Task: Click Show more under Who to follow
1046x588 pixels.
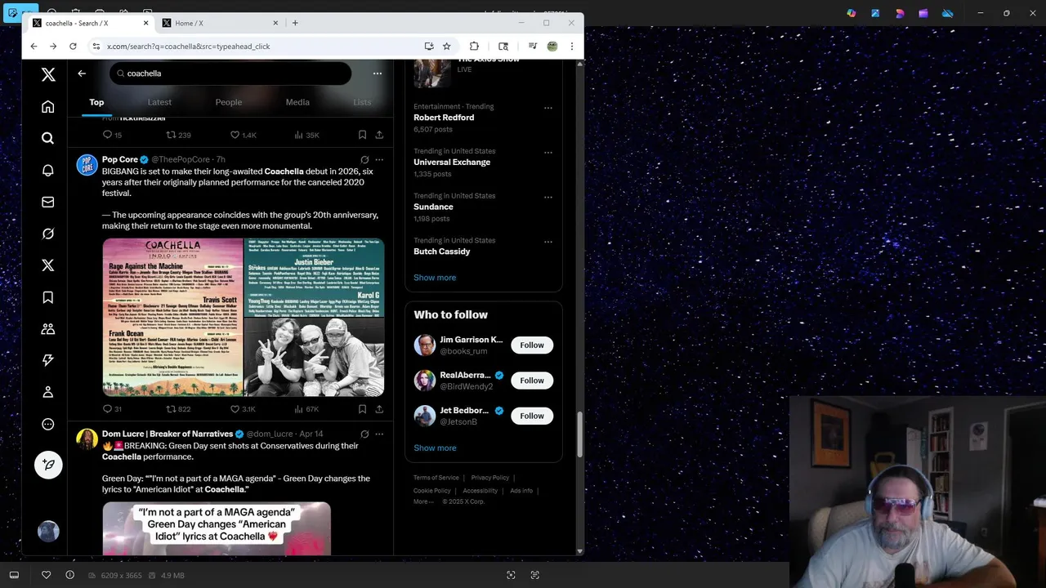Action: tap(435, 448)
